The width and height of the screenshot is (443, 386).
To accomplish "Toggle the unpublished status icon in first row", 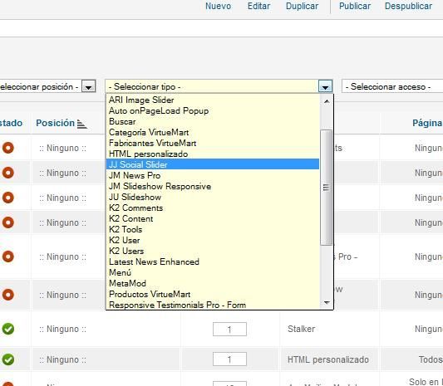I will point(8,148).
